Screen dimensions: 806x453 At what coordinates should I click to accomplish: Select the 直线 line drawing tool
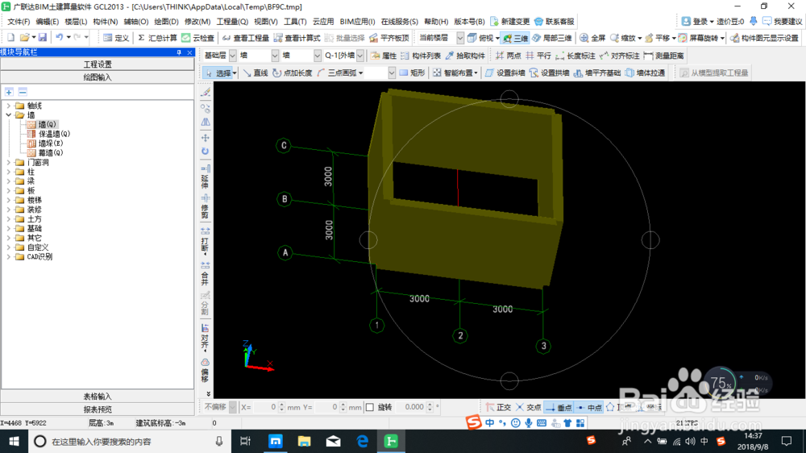click(x=256, y=73)
